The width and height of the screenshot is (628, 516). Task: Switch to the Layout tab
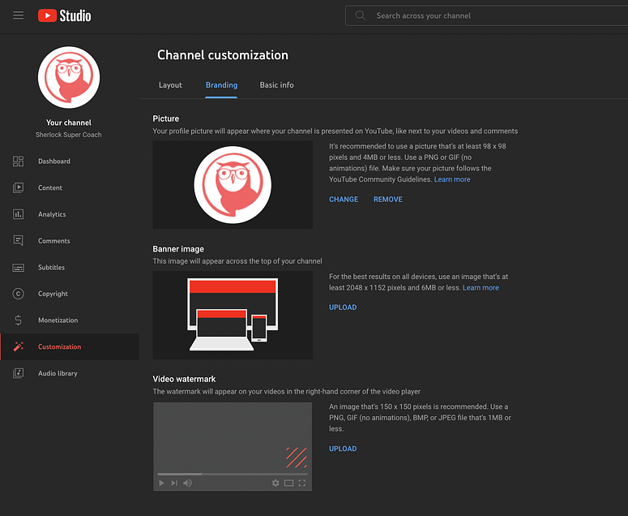tap(170, 85)
